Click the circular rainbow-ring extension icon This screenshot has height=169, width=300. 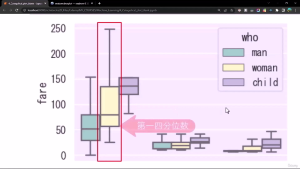coord(258,10)
